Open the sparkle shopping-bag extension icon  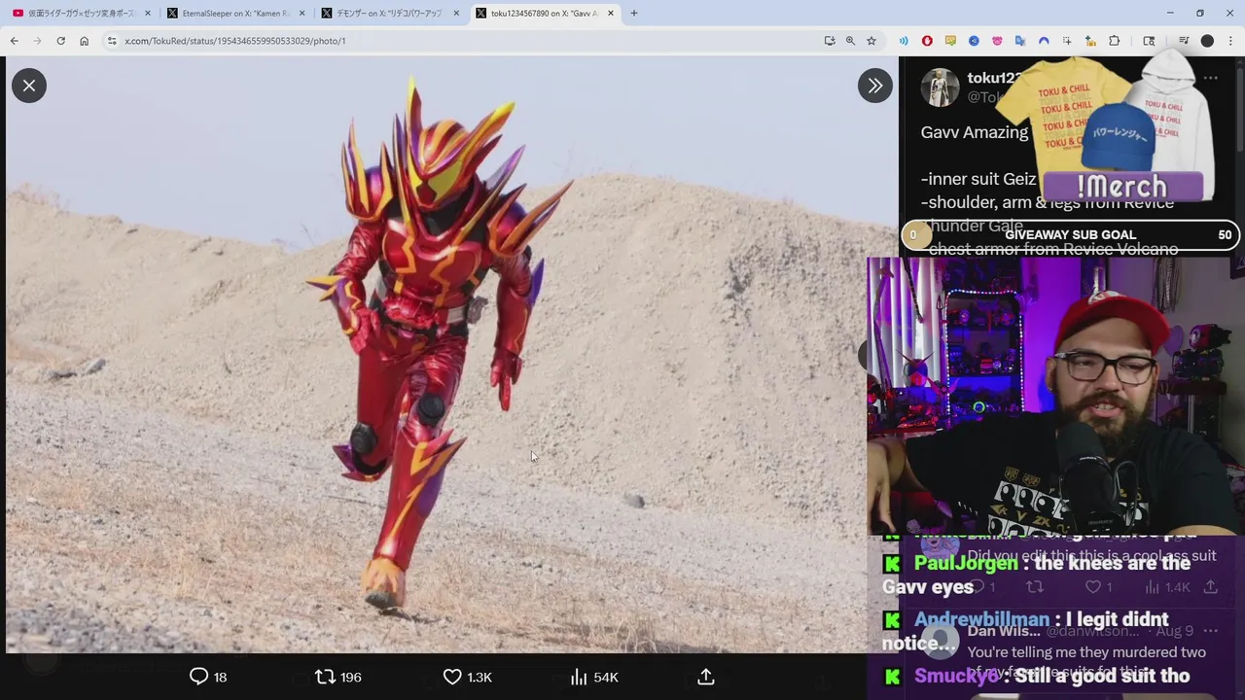click(x=1090, y=41)
